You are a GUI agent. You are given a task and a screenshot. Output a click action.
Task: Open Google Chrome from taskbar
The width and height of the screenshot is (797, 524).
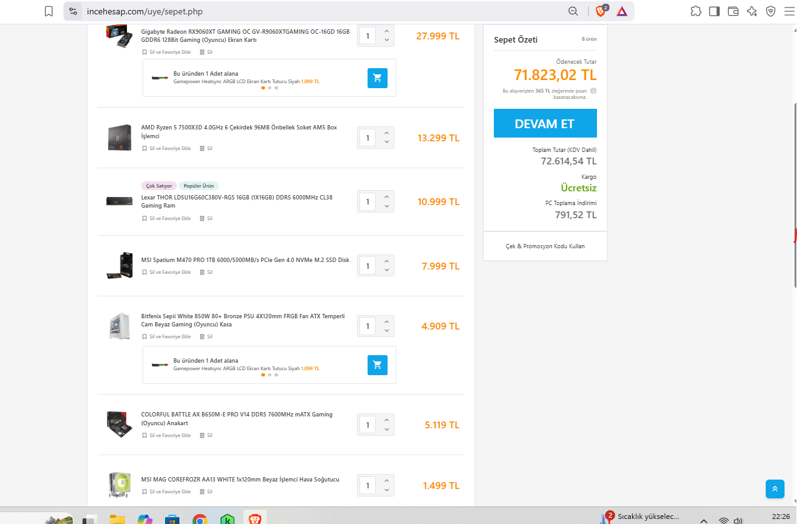click(x=199, y=519)
